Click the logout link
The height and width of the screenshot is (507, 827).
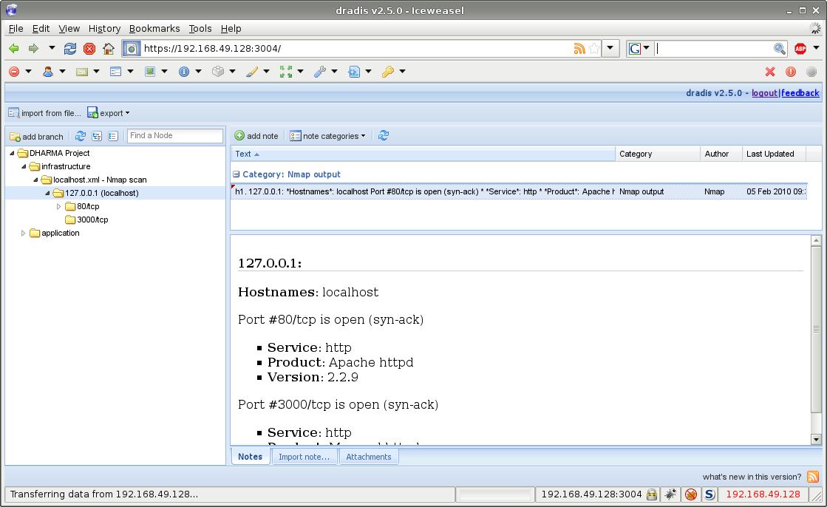[765, 92]
